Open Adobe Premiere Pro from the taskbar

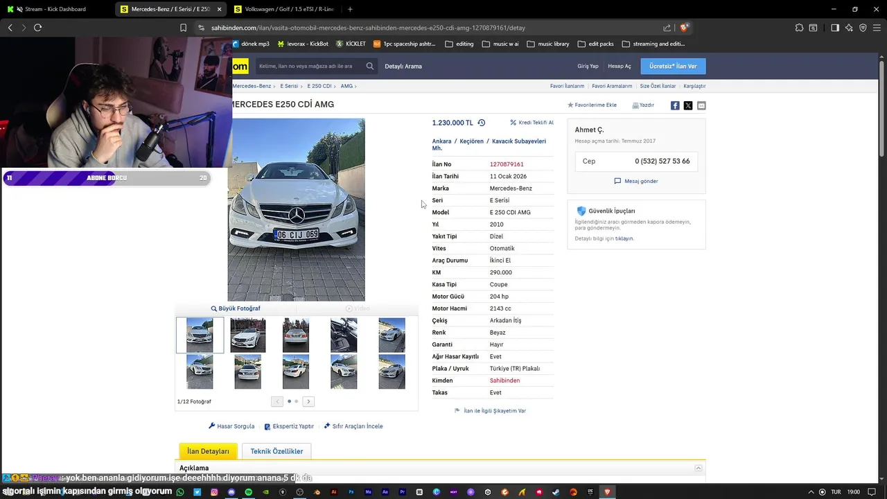click(x=403, y=492)
